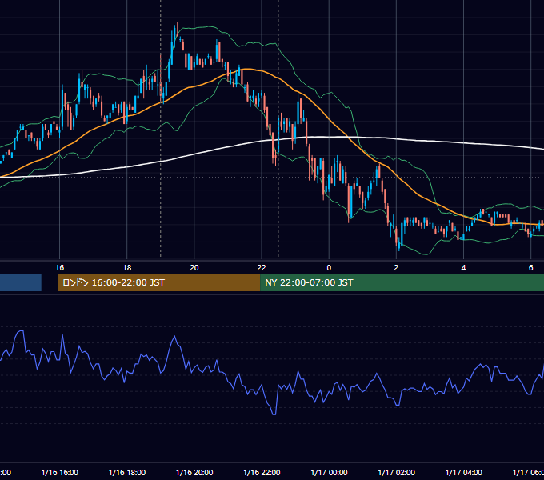Click the '1/16 20:00' date label
Image resolution: width=544 pixels, height=480 pixels.
(x=194, y=472)
